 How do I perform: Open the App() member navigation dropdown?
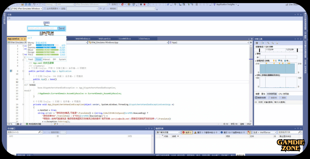[x=209, y=42]
